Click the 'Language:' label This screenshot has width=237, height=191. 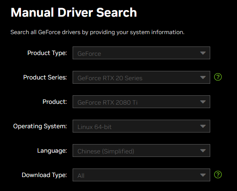pyautogui.click(x=52, y=151)
